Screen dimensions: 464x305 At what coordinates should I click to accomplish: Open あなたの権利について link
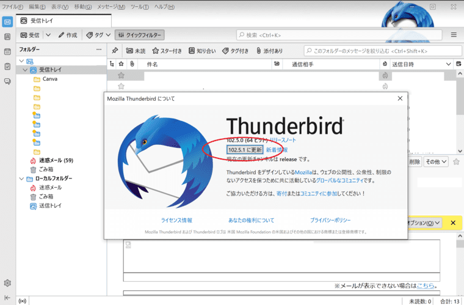252,220
